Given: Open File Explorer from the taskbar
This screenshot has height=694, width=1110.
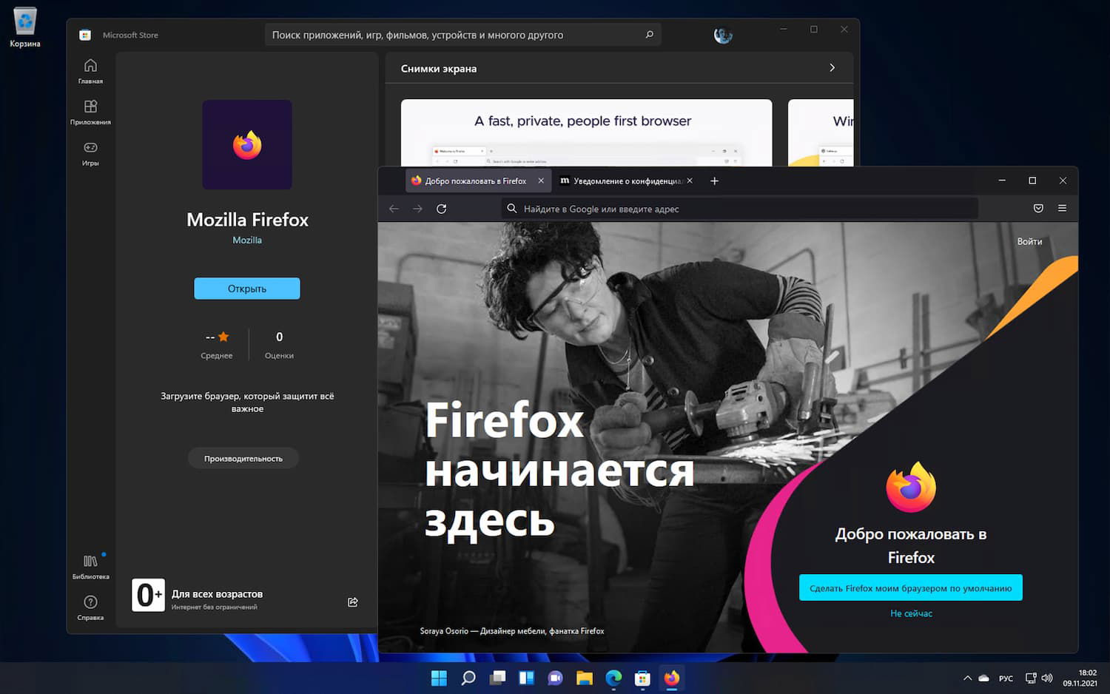Looking at the screenshot, I should click(585, 678).
